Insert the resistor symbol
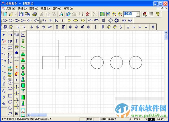This screenshot has width=169, height=122. tap(57, 27)
